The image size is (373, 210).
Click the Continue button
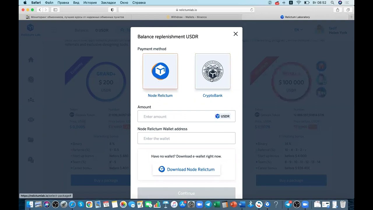tap(186, 193)
